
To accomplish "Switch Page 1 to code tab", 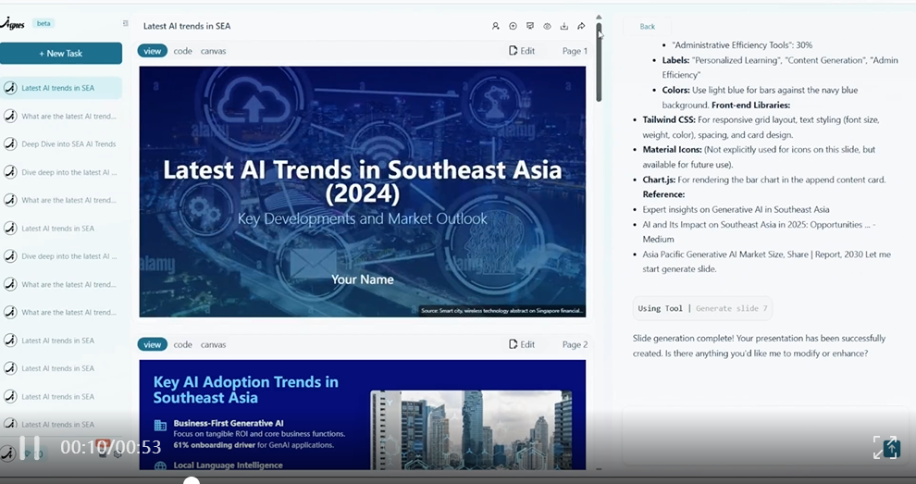I will tap(183, 51).
